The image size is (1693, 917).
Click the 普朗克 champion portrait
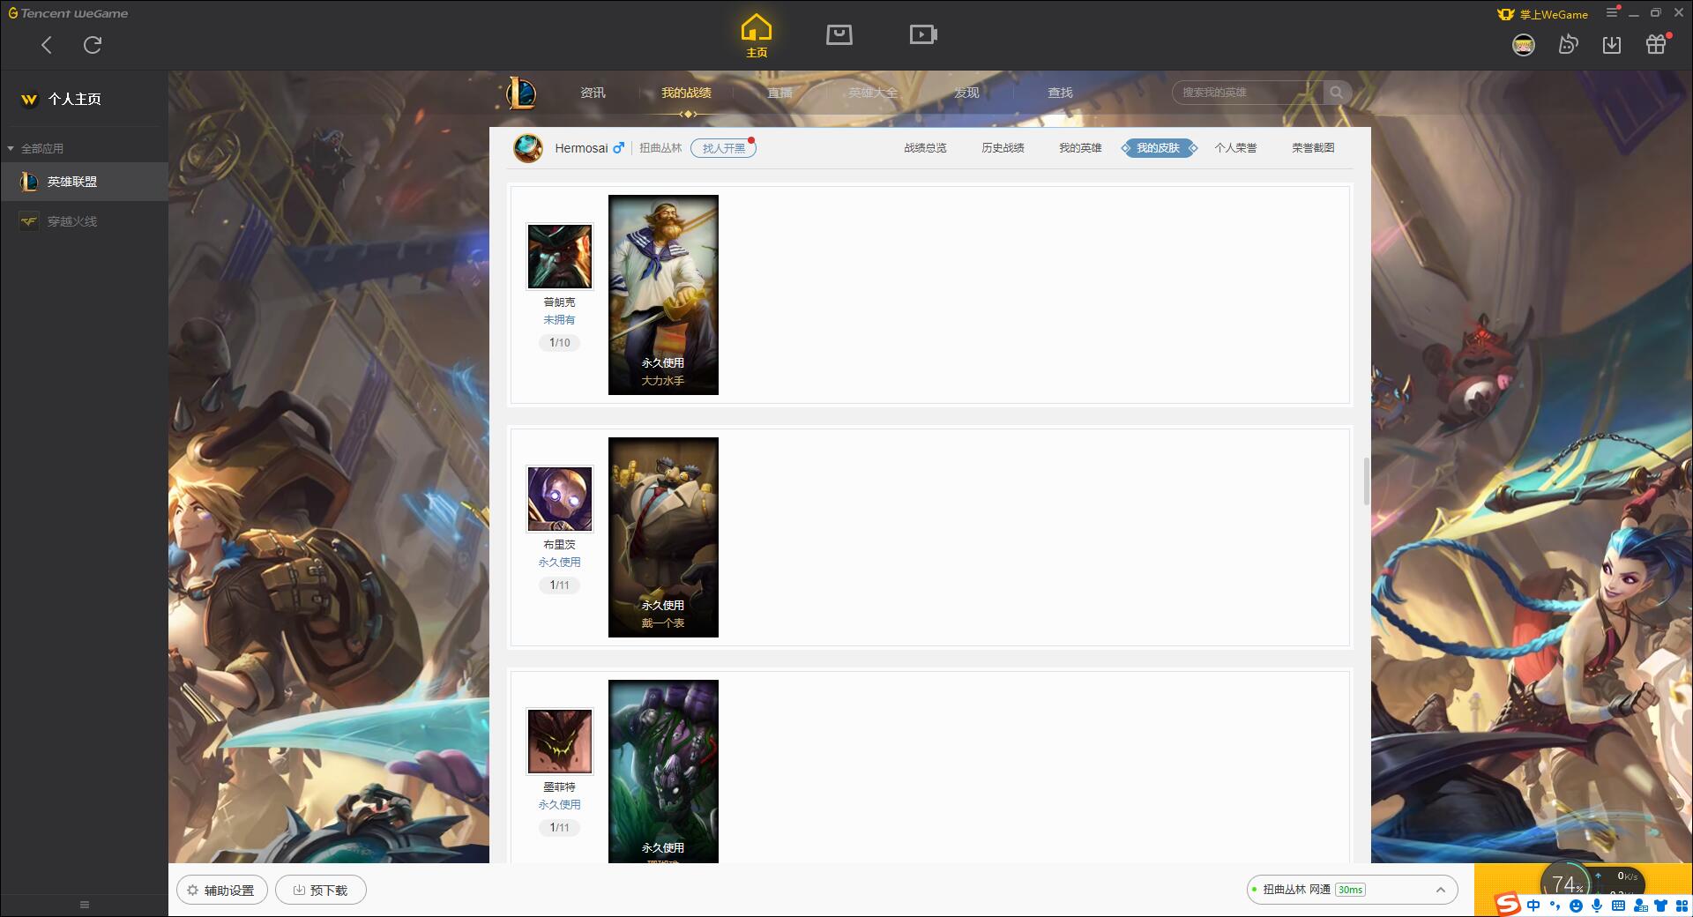[560, 257]
